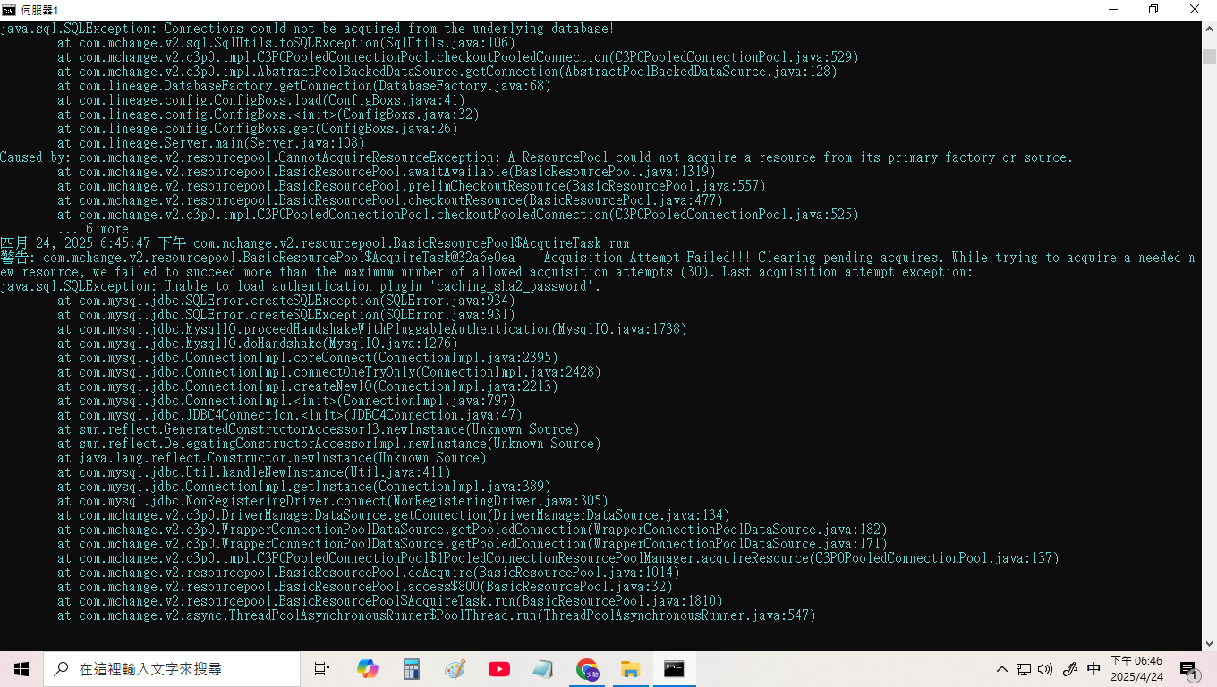
Task: Select the command prompt taskbar icon
Action: pos(674,669)
